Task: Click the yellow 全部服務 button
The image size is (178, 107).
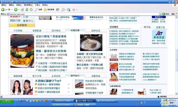Action: 22,25
